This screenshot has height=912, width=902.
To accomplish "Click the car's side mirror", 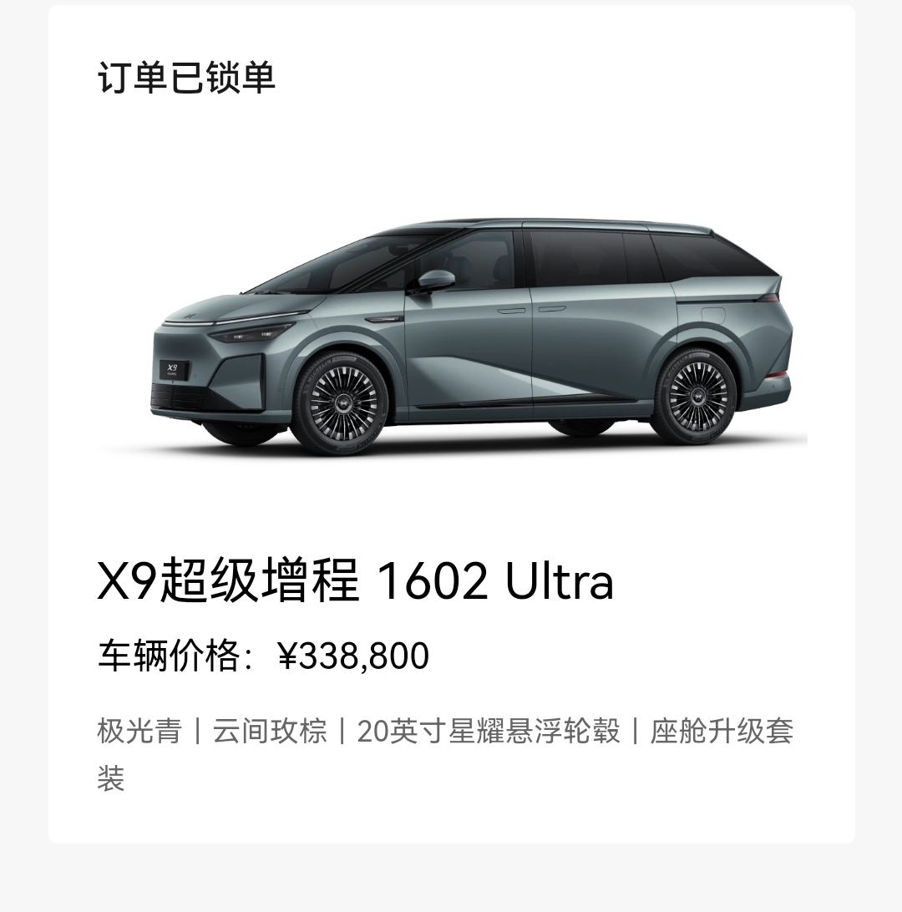I will tap(435, 281).
